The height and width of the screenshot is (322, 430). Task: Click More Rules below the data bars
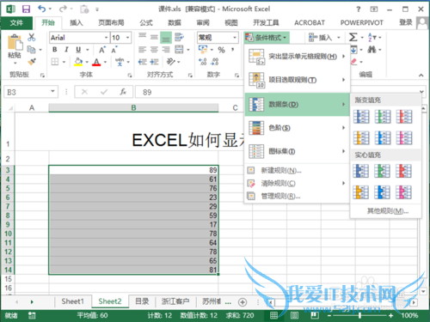[x=388, y=211]
